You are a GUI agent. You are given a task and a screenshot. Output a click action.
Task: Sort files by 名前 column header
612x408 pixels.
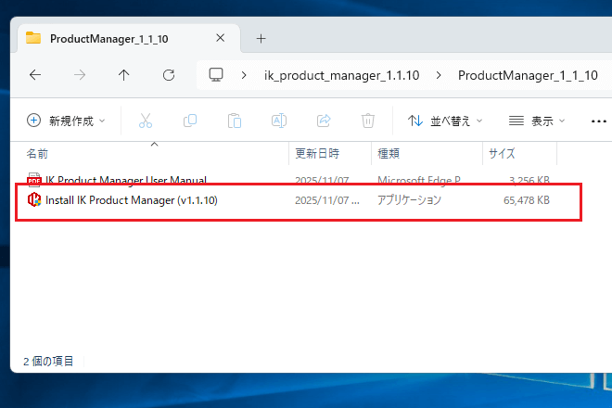point(37,153)
